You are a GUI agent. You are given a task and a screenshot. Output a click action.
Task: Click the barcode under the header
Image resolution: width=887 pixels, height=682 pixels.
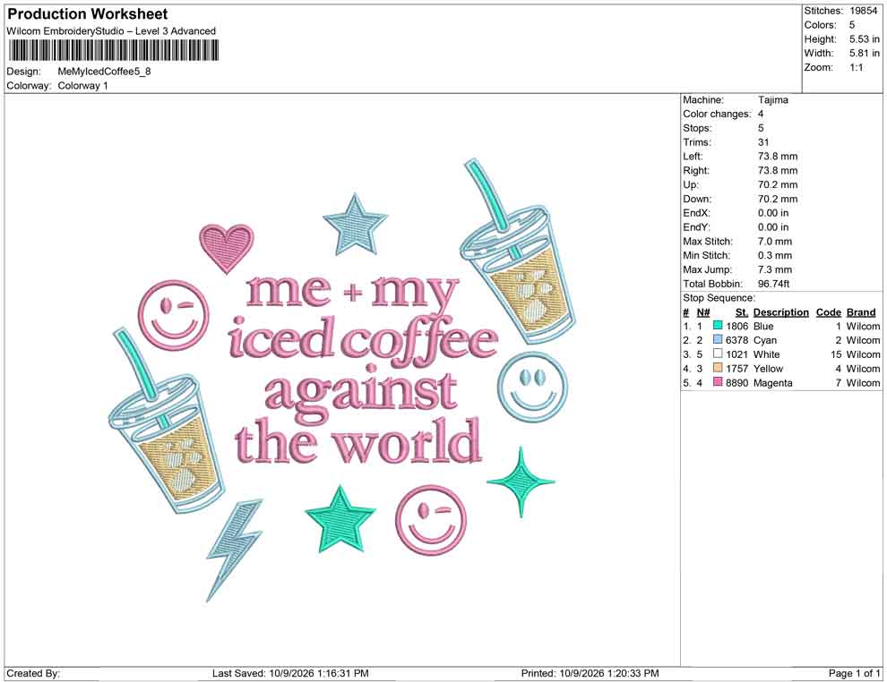(x=113, y=51)
